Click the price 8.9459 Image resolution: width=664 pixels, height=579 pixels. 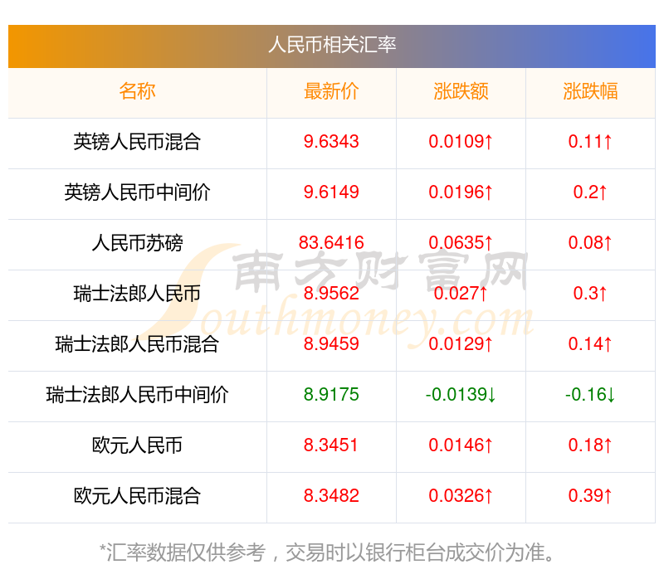(x=331, y=344)
